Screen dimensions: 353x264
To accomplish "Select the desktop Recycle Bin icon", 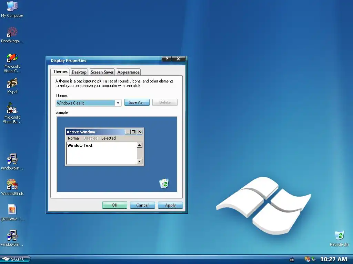I will tap(339, 238).
